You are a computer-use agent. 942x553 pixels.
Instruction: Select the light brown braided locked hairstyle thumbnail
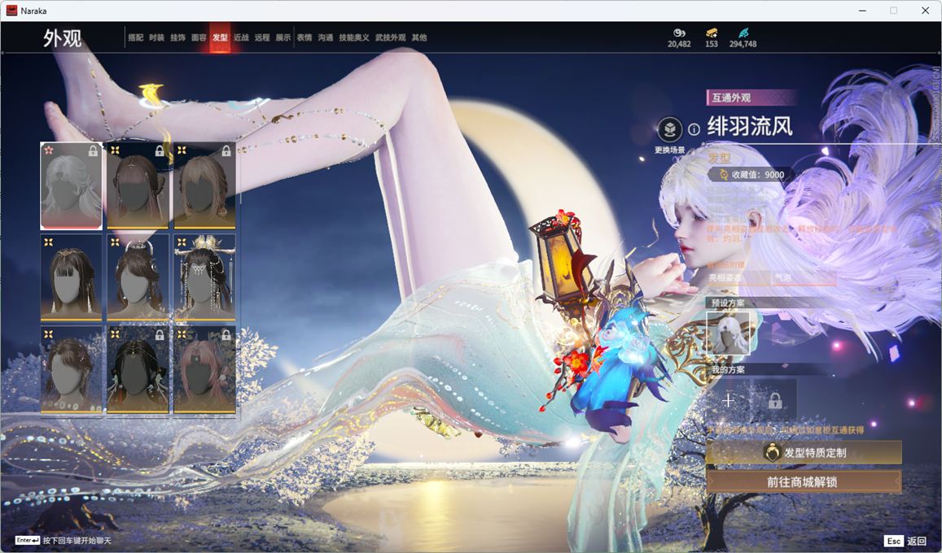(x=204, y=186)
